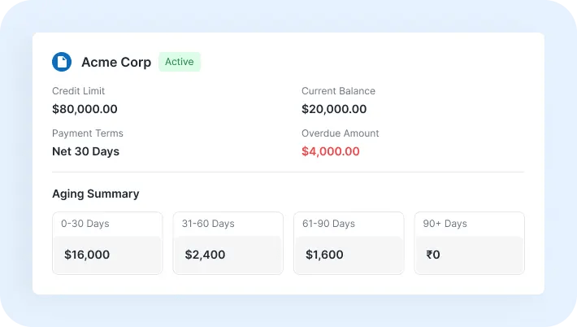Select the Net 30 Days payment terms
Screen dimensions: 577x327
point(86,151)
